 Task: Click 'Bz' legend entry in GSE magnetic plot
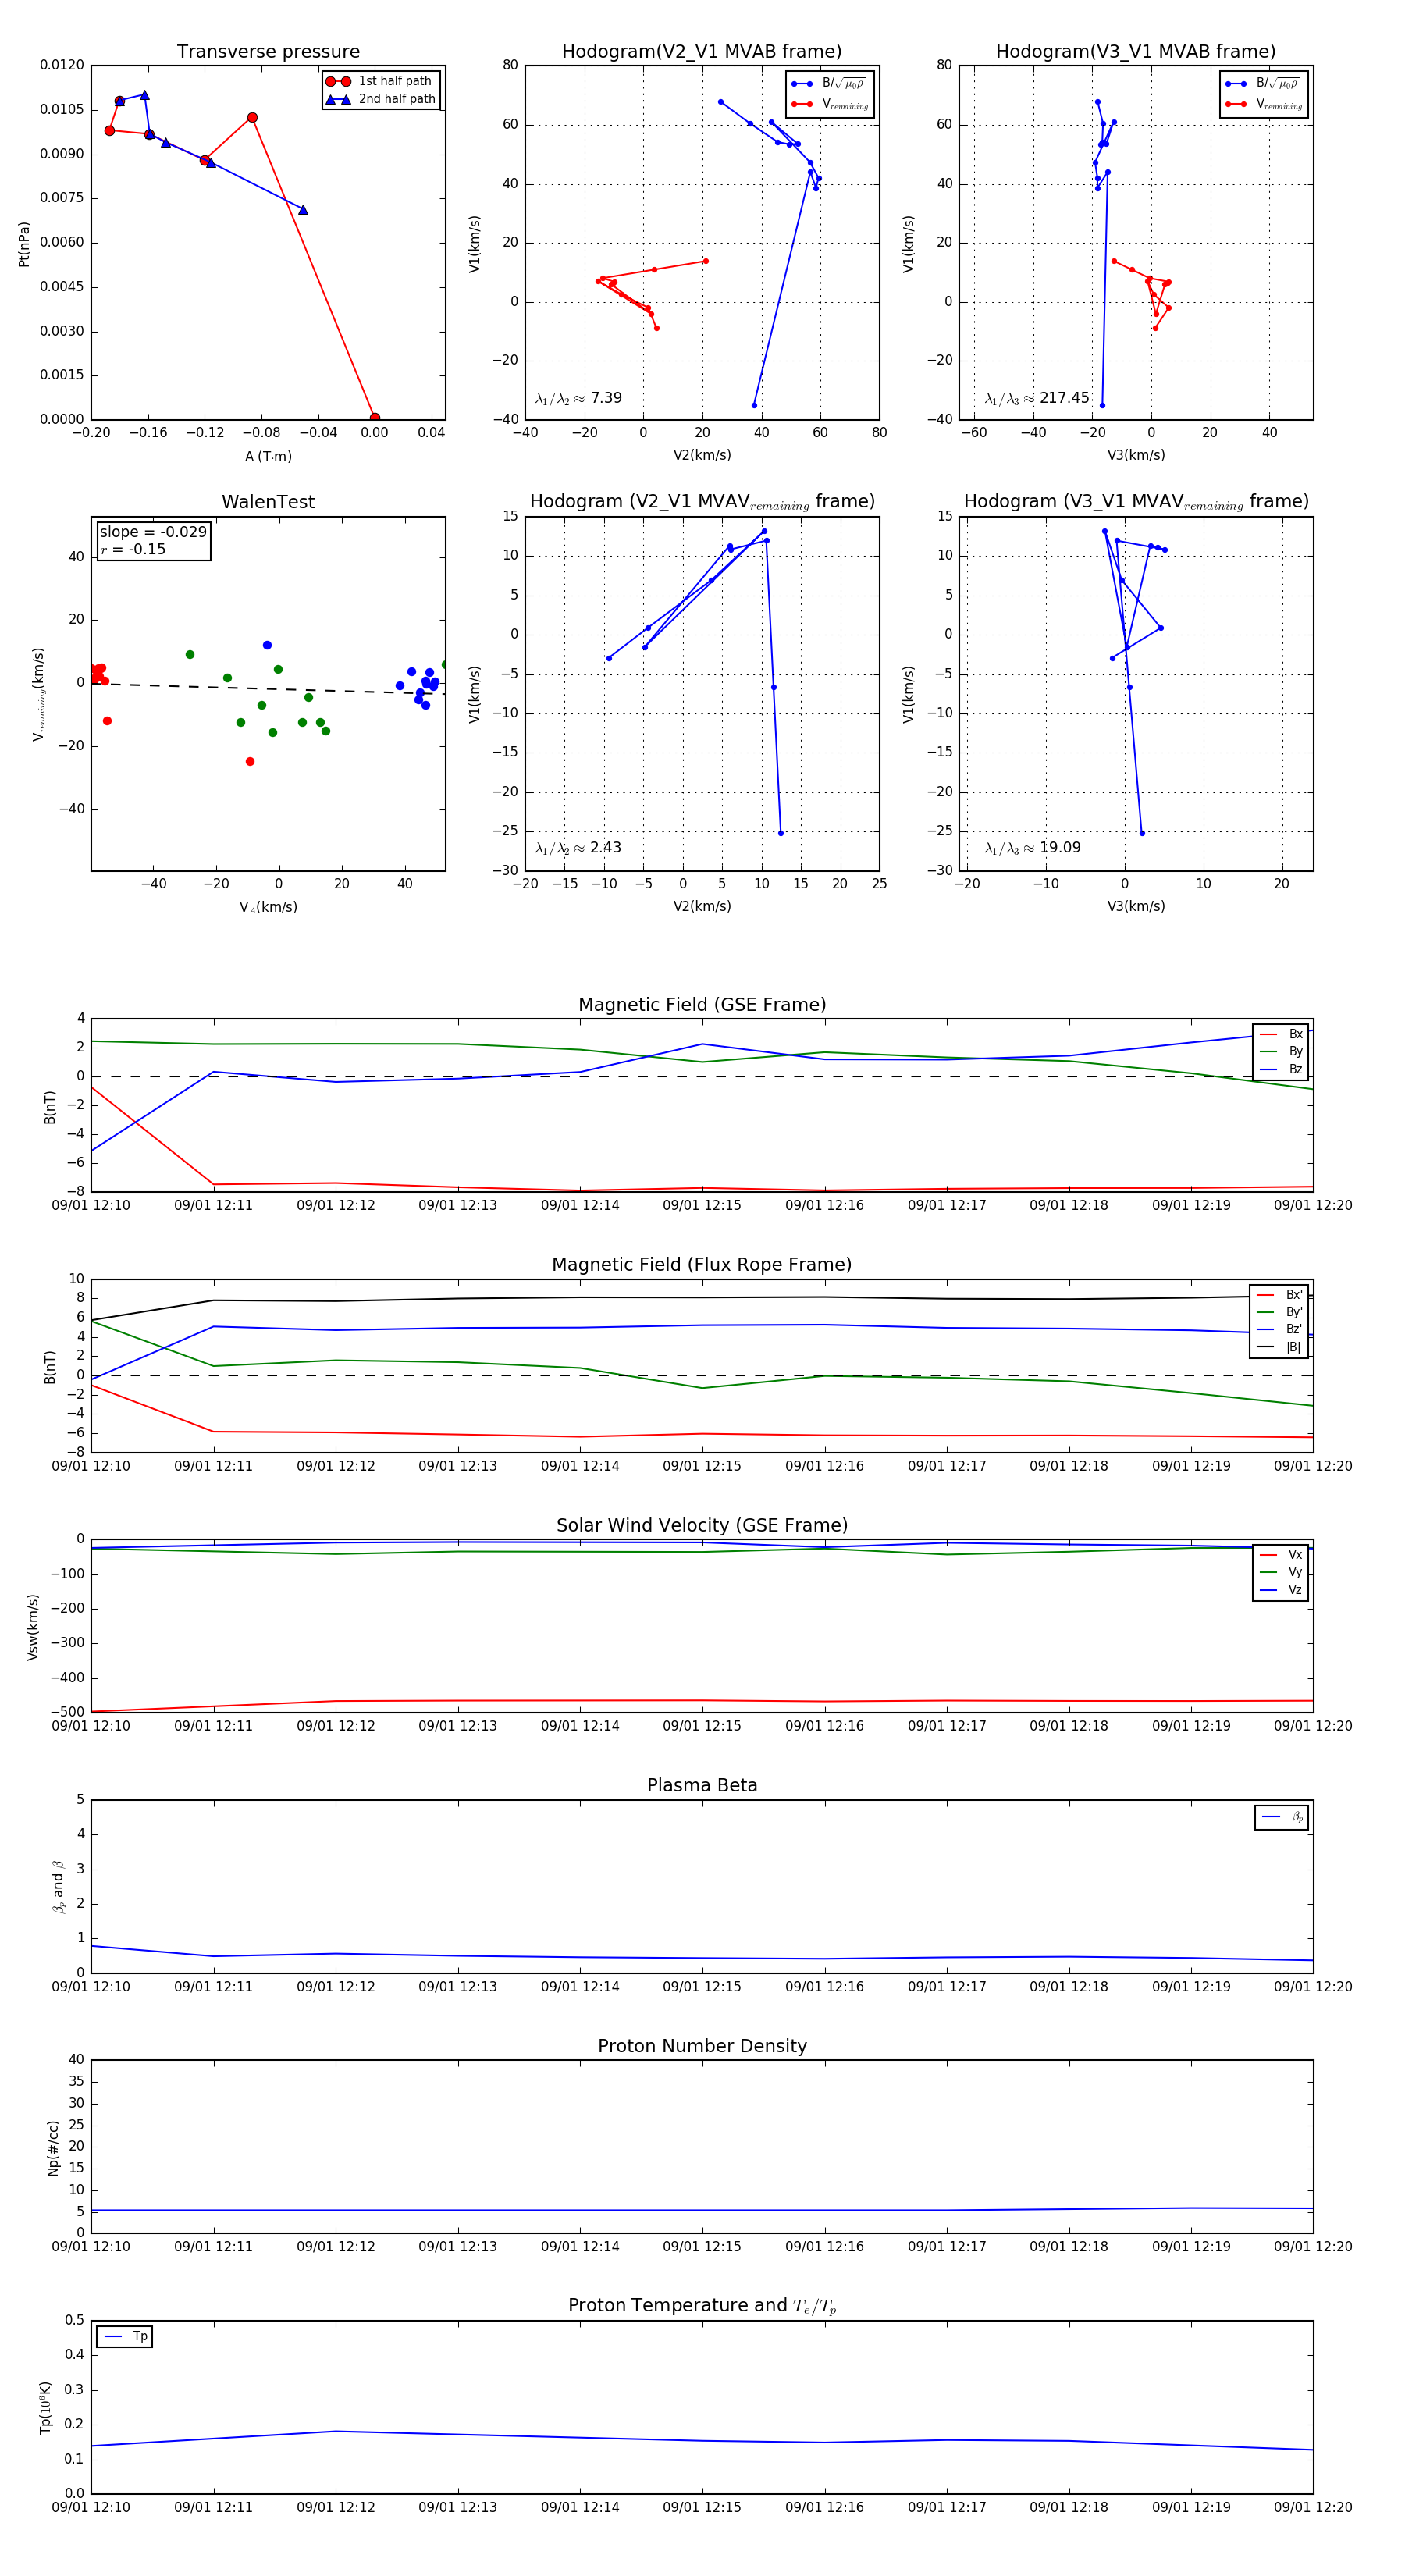click(x=1281, y=1069)
